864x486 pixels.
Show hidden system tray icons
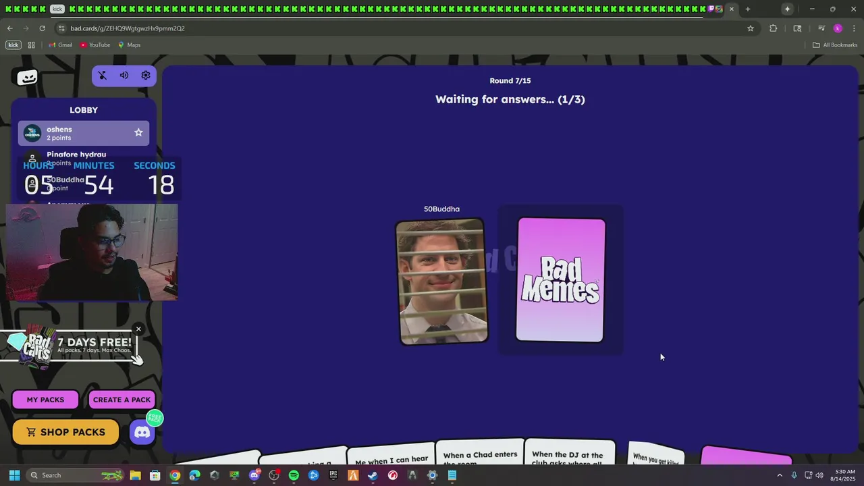click(x=780, y=475)
